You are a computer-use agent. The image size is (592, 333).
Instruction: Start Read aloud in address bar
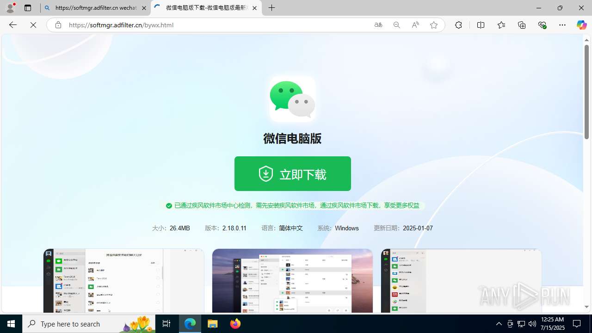(415, 25)
